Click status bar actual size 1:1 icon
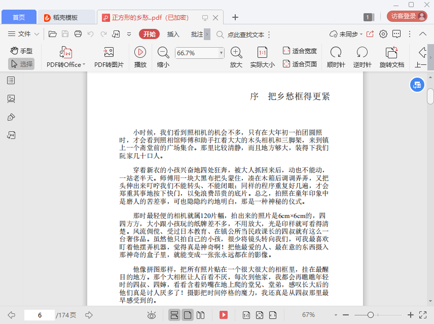Viewport: 434px width, 324px height. [246, 315]
